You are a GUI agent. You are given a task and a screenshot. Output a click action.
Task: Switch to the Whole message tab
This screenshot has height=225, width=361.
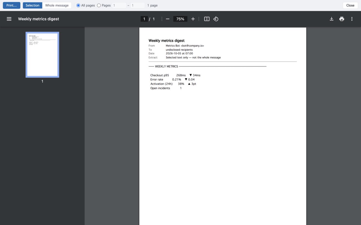pos(57,5)
